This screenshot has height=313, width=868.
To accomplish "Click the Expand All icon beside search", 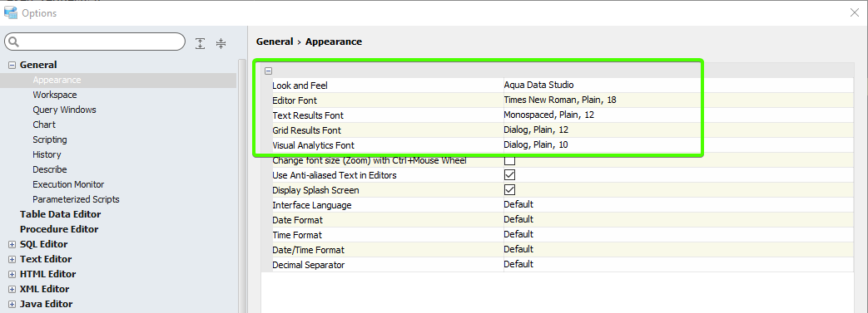I will click(x=201, y=44).
